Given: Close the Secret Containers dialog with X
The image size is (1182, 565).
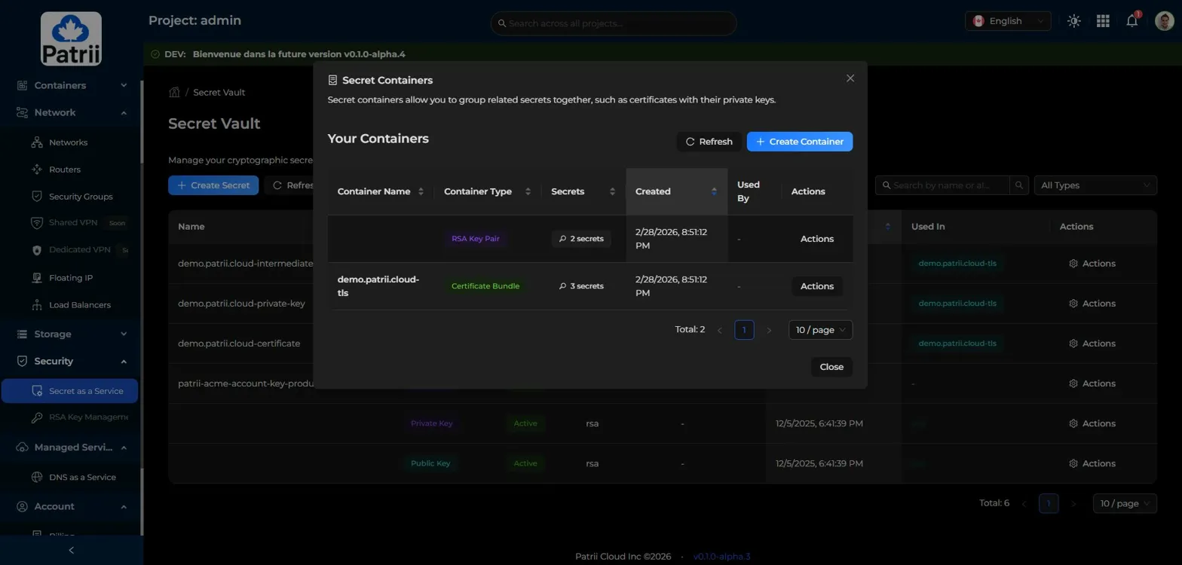Looking at the screenshot, I should pyautogui.click(x=850, y=78).
